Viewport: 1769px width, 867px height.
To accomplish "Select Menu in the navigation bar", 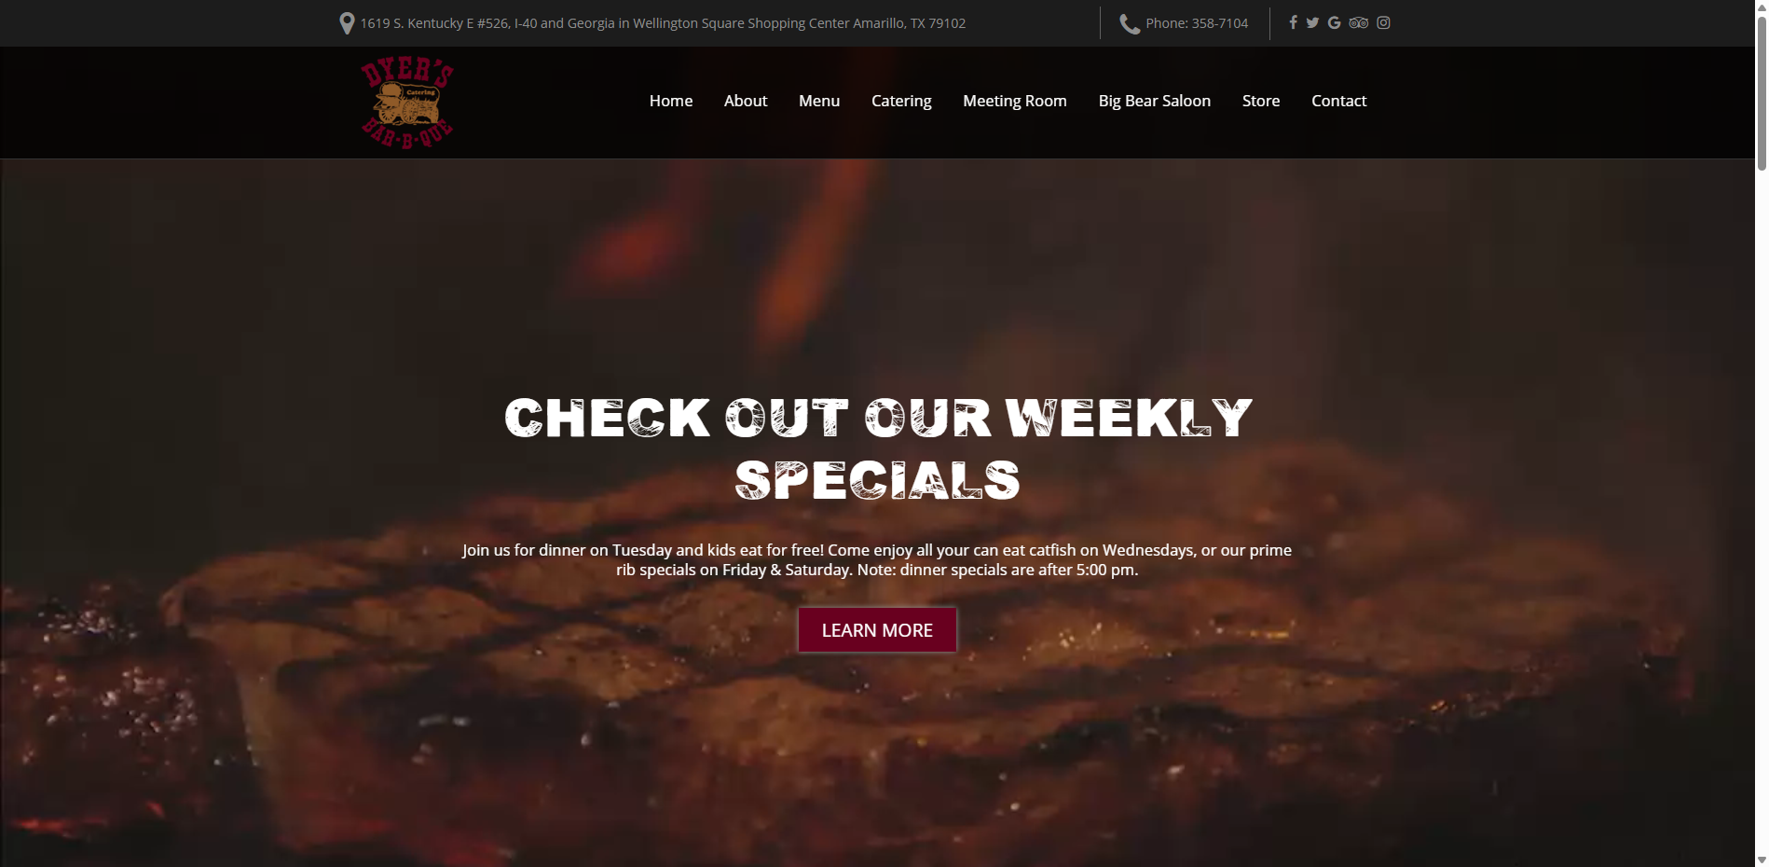I will coord(819,101).
